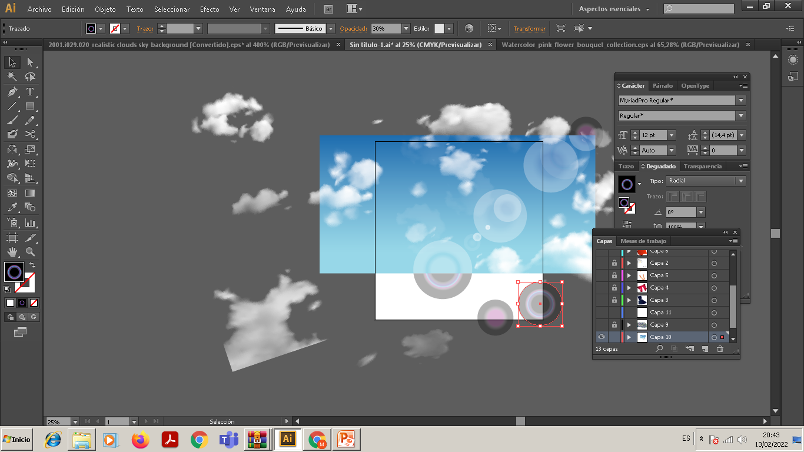Open the Aspectos esenciales workspace dropdown

pos(614,9)
